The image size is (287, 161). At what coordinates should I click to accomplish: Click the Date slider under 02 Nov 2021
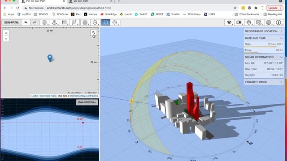point(264,47)
